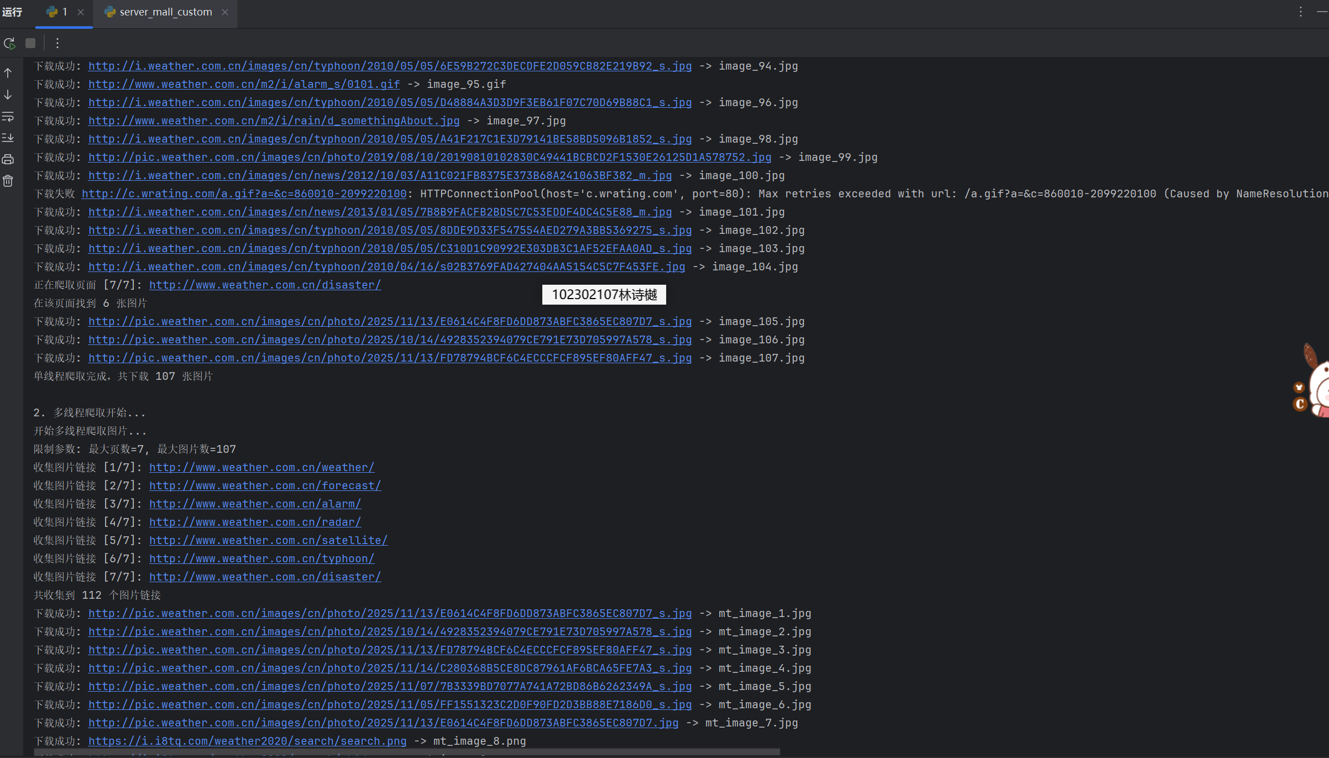
Task: Click the print console output icon
Action: tap(8, 160)
